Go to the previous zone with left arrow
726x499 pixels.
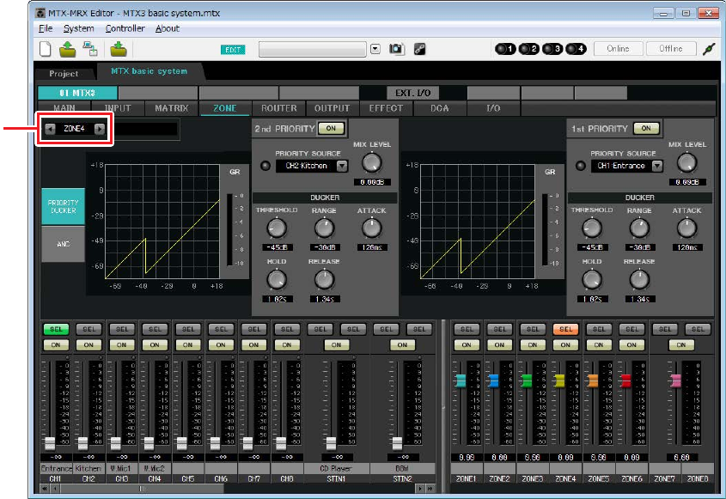tap(50, 129)
